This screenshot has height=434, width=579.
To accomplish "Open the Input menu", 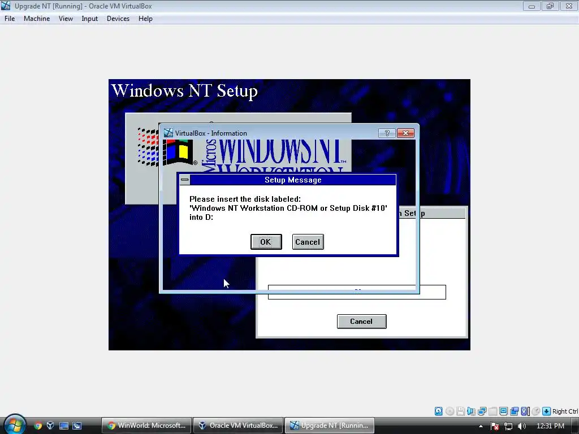I will click(90, 19).
